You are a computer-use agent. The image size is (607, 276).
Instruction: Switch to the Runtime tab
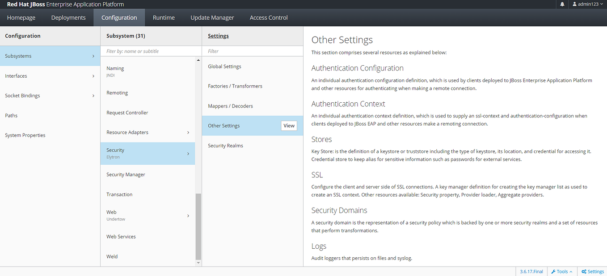pyautogui.click(x=164, y=17)
